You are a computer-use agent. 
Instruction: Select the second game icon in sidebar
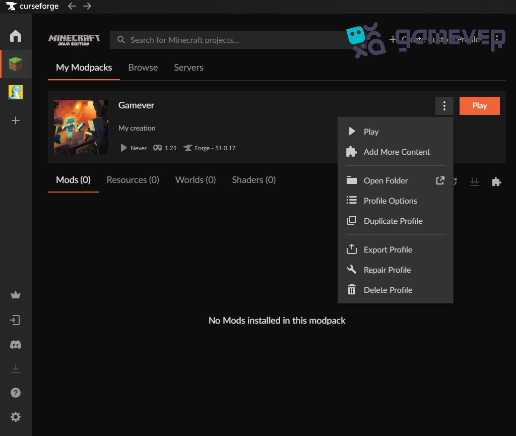point(16,92)
